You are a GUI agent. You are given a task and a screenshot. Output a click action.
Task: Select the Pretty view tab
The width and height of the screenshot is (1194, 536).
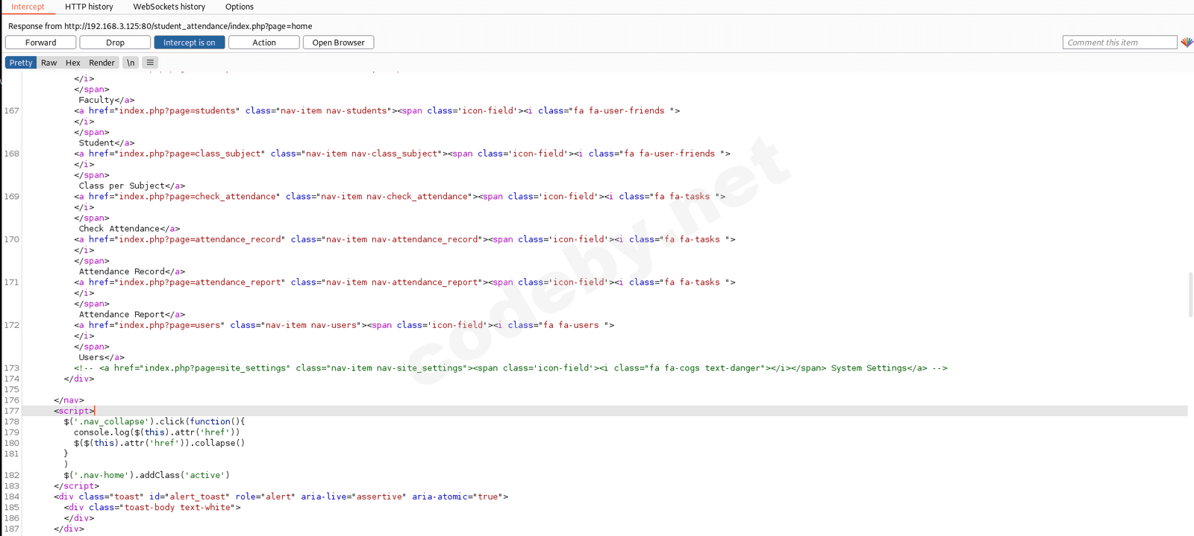click(21, 63)
